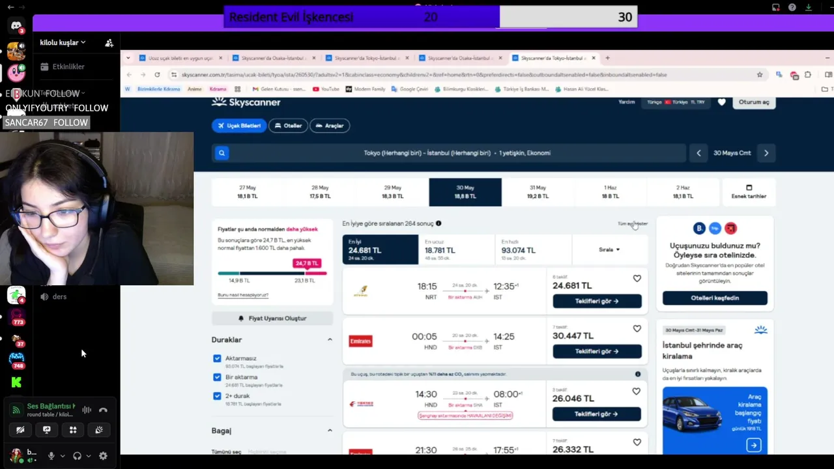
Task: Go to the previous date arrow
Action: click(x=698, y=153)
